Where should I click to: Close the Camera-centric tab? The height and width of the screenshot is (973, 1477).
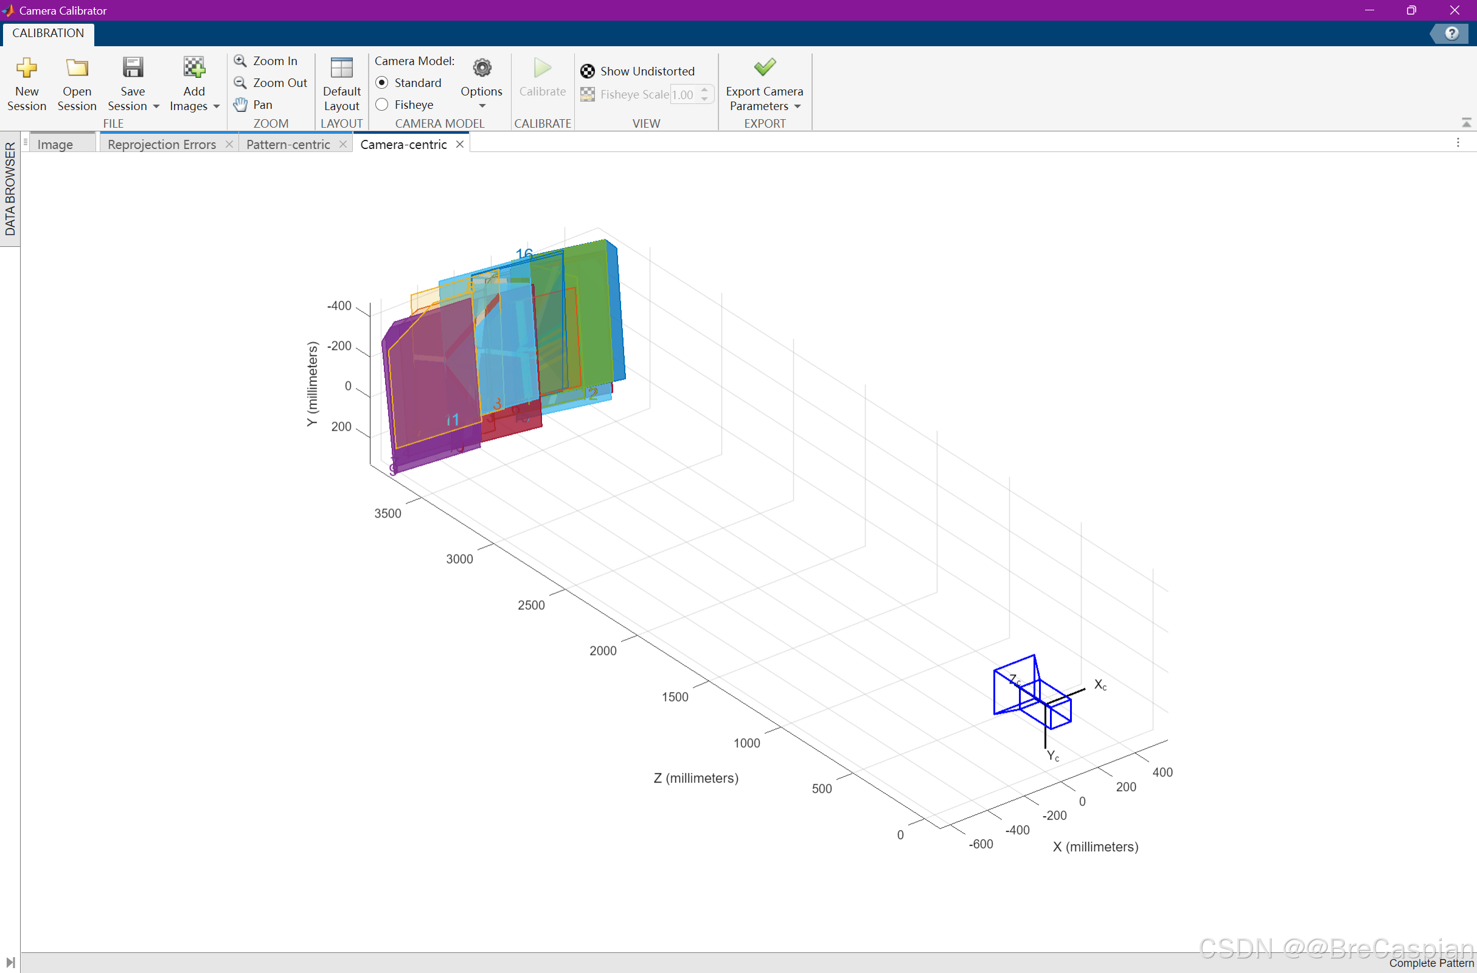tap(460, 144)
